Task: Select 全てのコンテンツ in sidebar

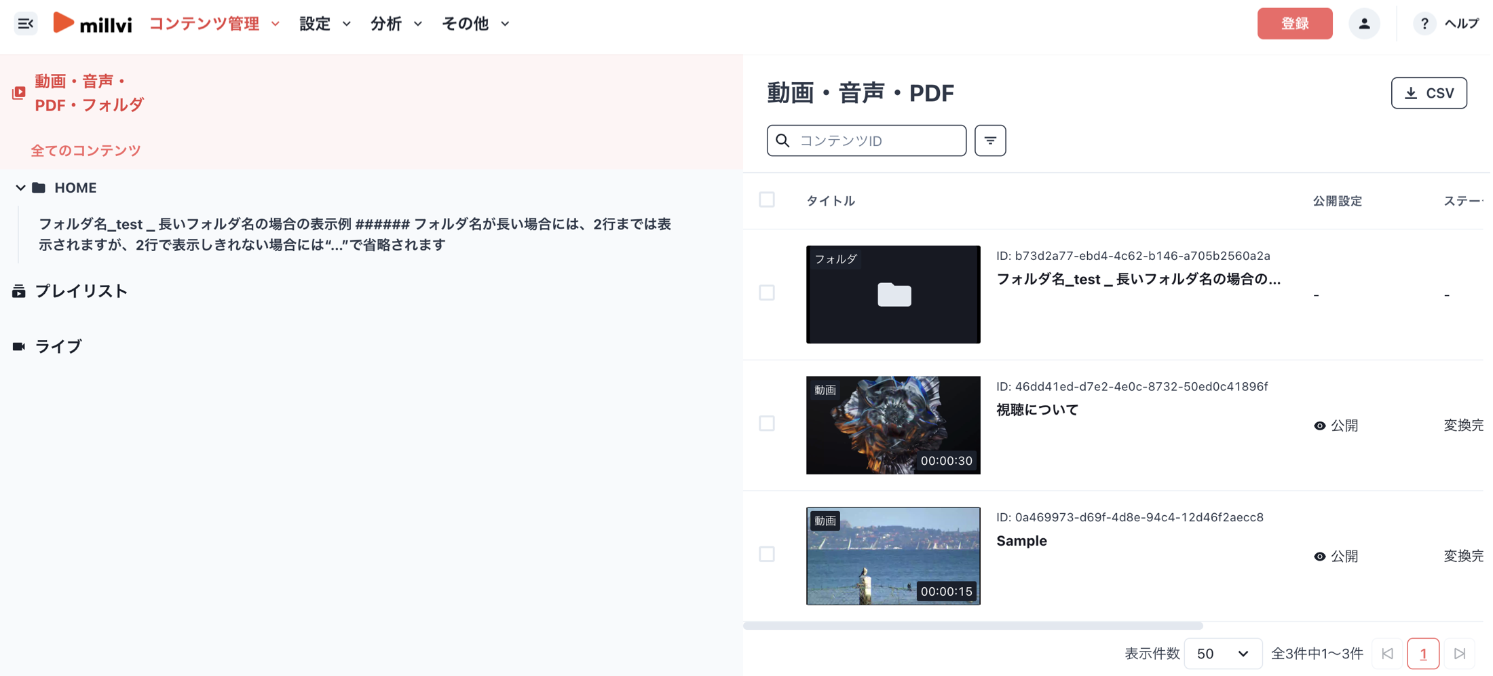Action: coord(86,151)
